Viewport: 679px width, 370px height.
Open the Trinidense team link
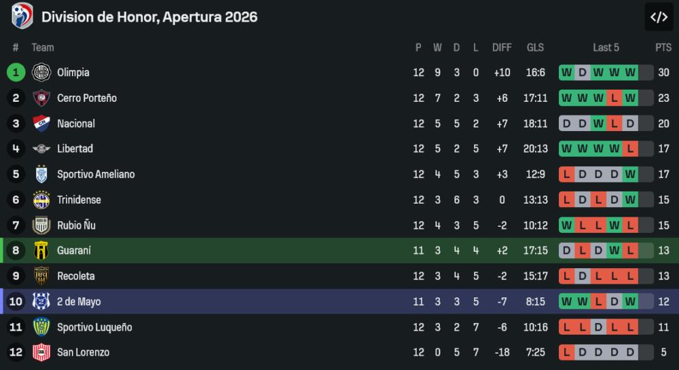(x=79, y=200)
